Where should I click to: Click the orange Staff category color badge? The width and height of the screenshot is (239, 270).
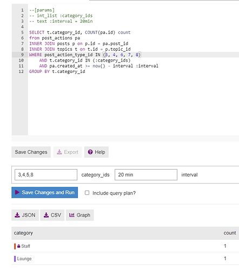click(x=15, y=246)
